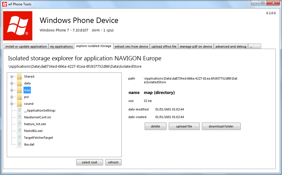The image size is (282, 175).
Task: Close the wf Phone Tools window
Action: tap(273, 3)
